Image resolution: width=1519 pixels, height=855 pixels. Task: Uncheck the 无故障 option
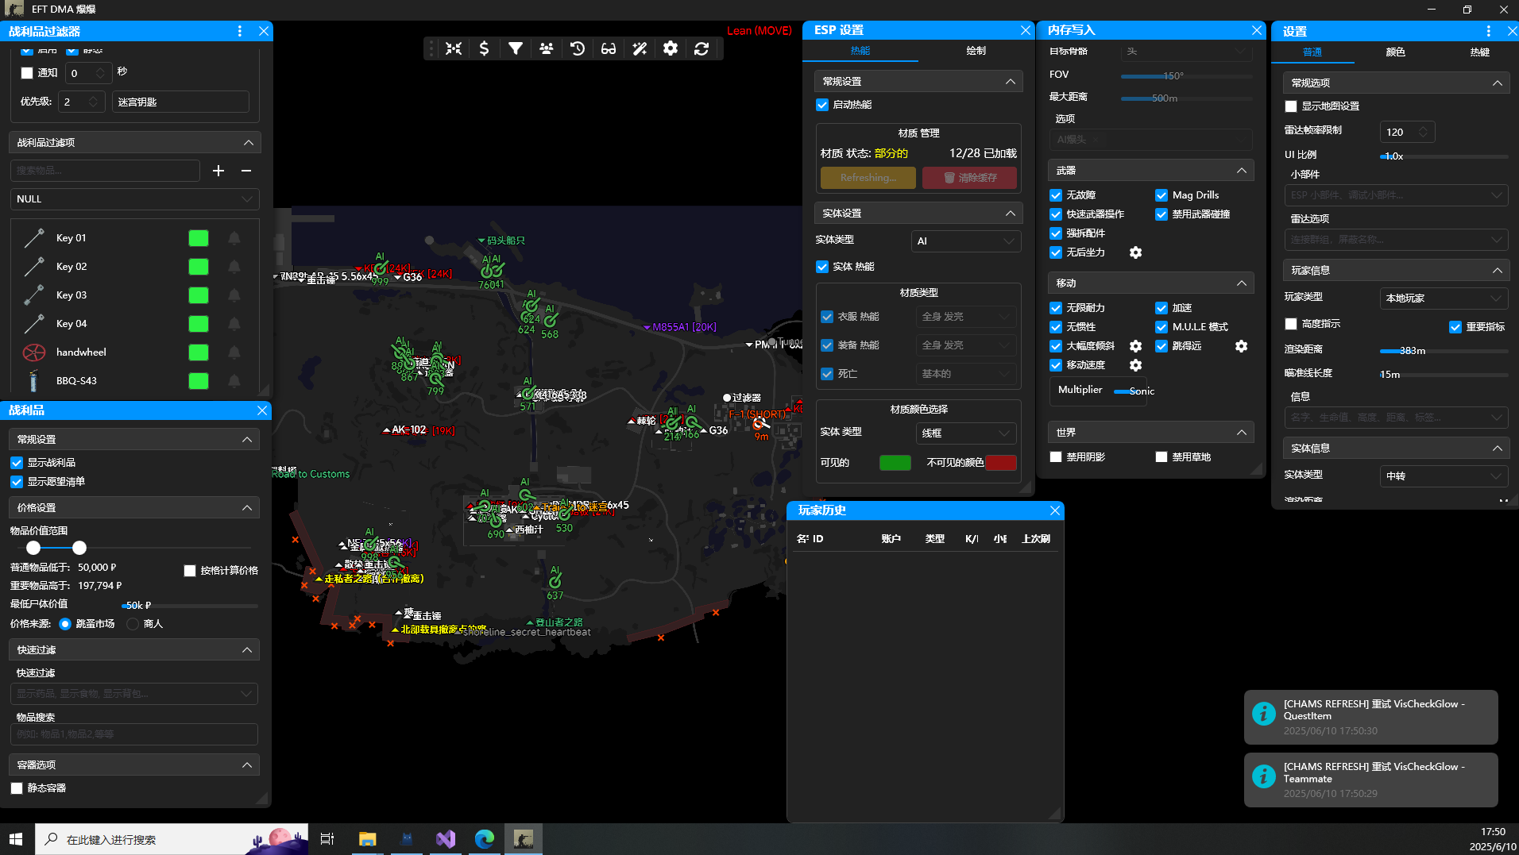[1056, 195]
